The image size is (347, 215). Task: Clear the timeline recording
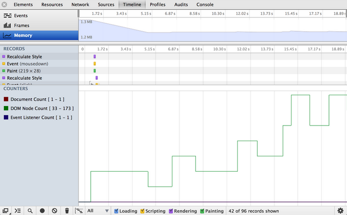55,211
